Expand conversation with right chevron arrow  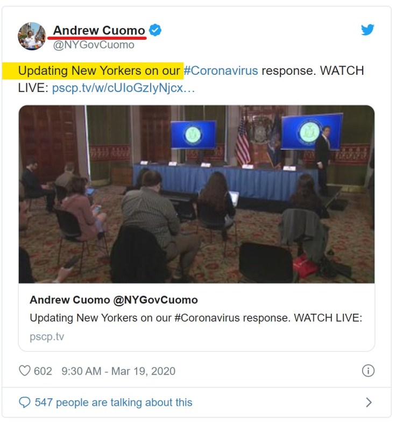(369, 402)
